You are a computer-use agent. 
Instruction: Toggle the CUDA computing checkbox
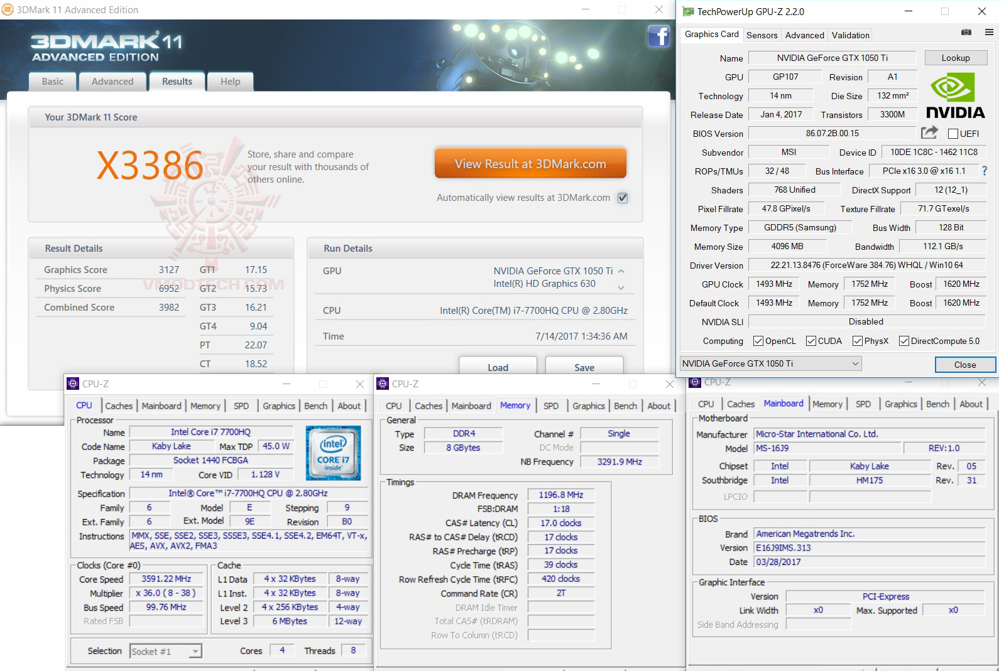[x=811, y=341]
